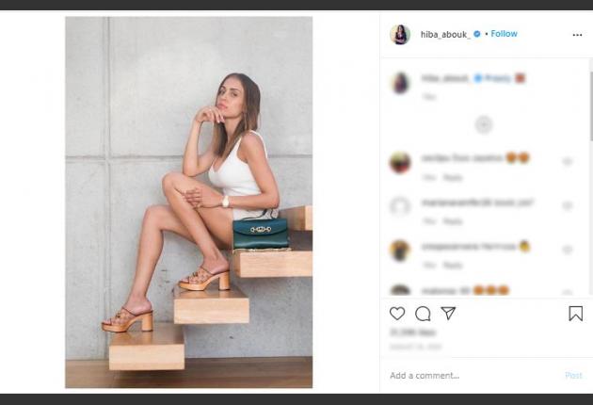Open the third commenter's avatar
Viewport: 593px width, 405px height.
[400, 251]
